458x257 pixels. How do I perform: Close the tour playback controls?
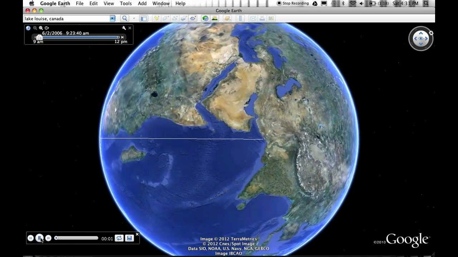137,235
